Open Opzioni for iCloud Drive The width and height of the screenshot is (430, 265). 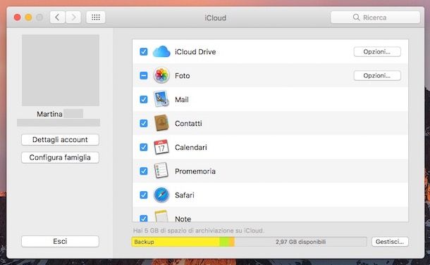tap(377, 52)
